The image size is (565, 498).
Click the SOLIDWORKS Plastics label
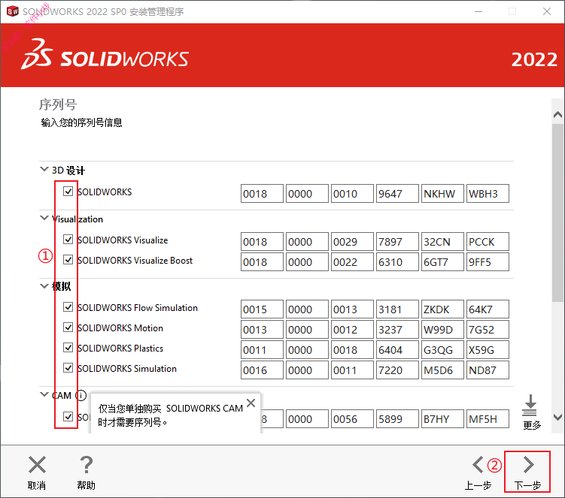click(120, 349)
